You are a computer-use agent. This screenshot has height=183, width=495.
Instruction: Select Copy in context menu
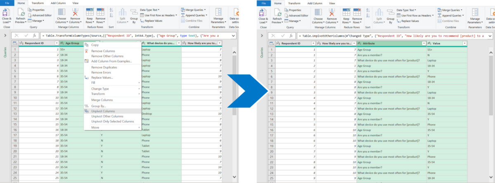(x=112, y=45)
